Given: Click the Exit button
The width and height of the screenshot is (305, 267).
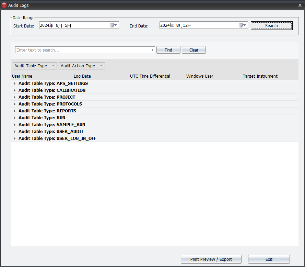Looking at the screenshot, I should [269, 259].
